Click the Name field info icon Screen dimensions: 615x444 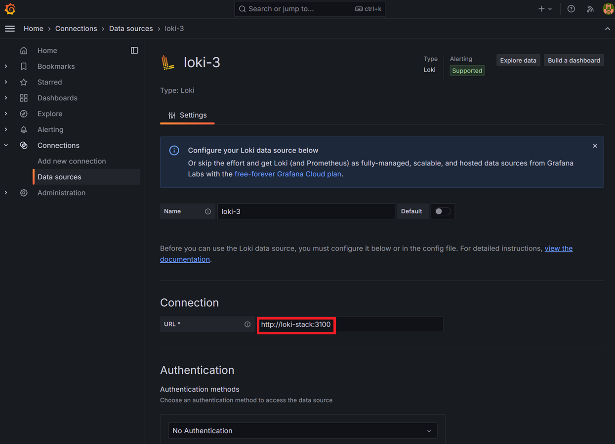[208, 211]
